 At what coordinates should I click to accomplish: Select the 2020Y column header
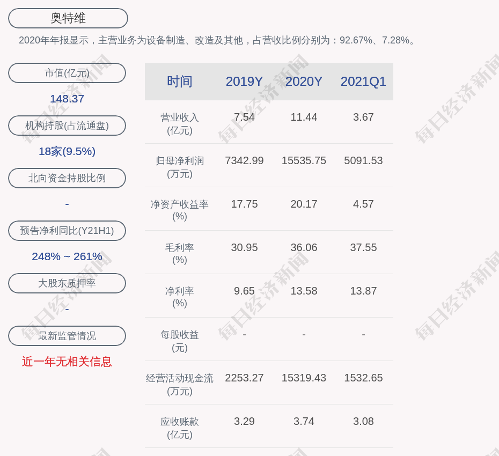pyautogui.click(x=304, y=82)
